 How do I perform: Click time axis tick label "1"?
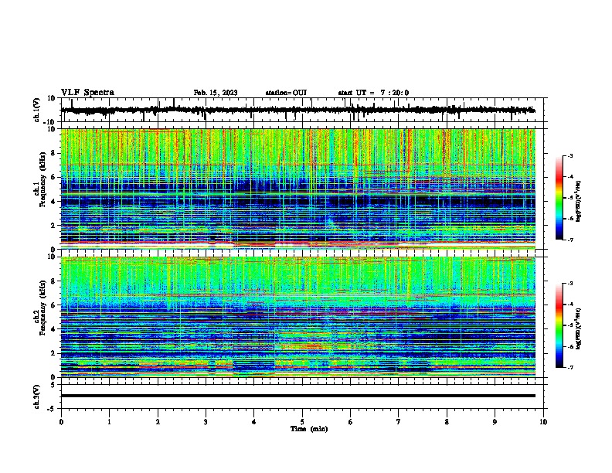109,422
